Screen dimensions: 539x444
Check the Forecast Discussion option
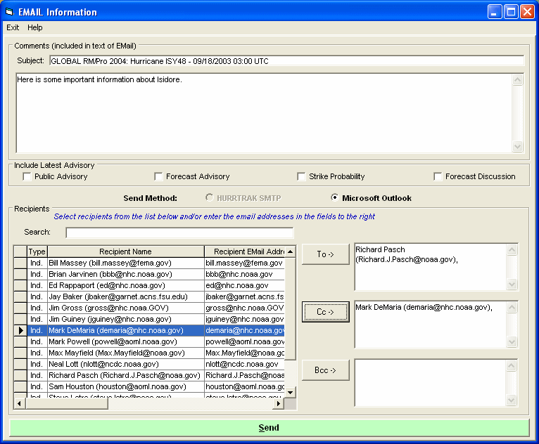(438, 176)
